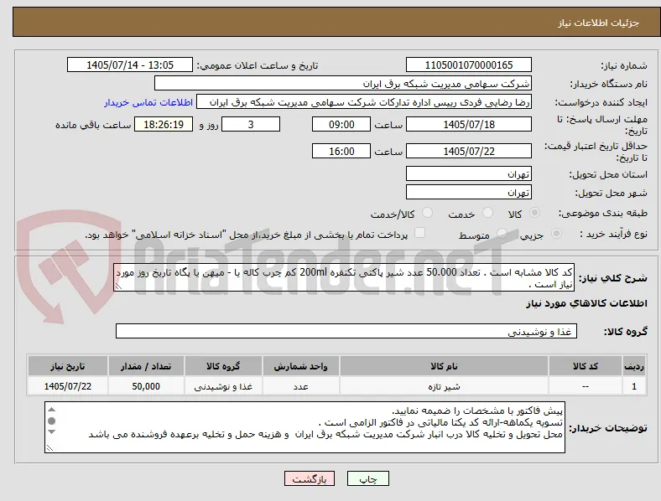Click the گروه کالا field غذا و نوشیدنی

346,331
